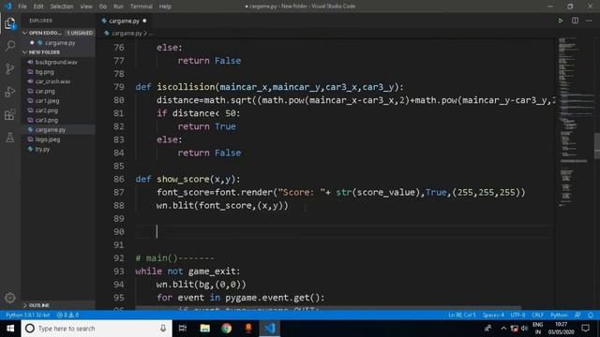Viewport: 600px width, 337px height.
Task: Open the Run and Debug view
Action: pos(10,92)
